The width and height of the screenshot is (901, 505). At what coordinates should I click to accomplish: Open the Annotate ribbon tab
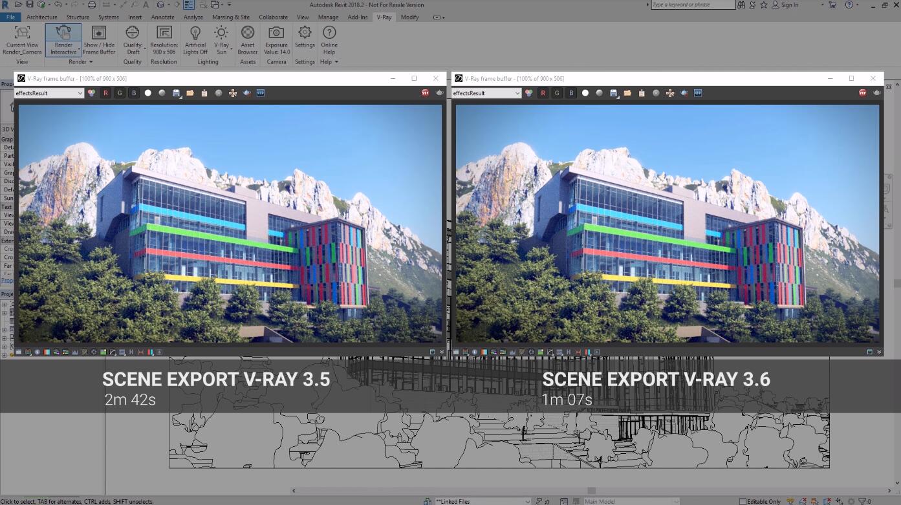162,17
